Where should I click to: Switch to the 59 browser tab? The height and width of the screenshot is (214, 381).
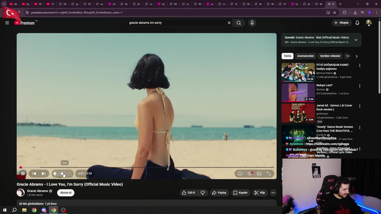pos(87,4)
